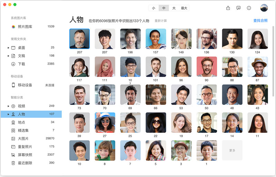Screen dimensions: 276x177
Task: Click the 桌面 desktop icon
Action: click(13, 48)
